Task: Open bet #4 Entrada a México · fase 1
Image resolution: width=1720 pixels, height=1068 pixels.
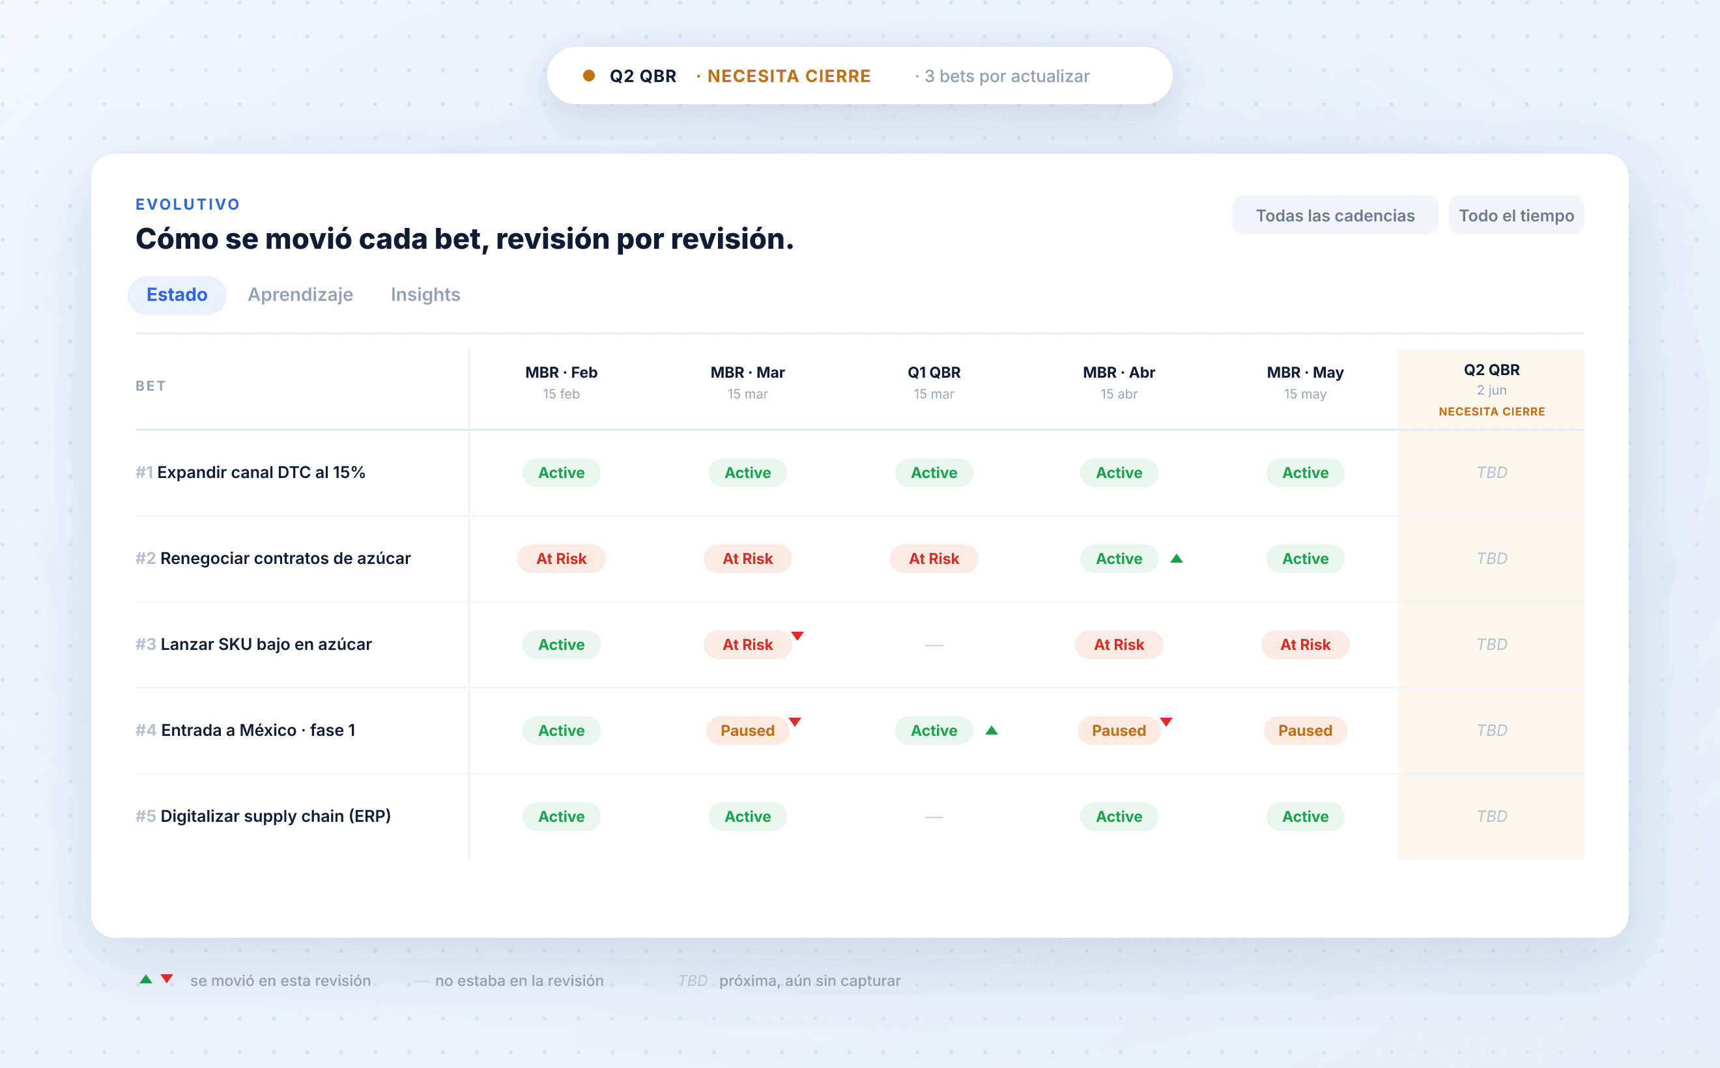Action: pos(246,731)
